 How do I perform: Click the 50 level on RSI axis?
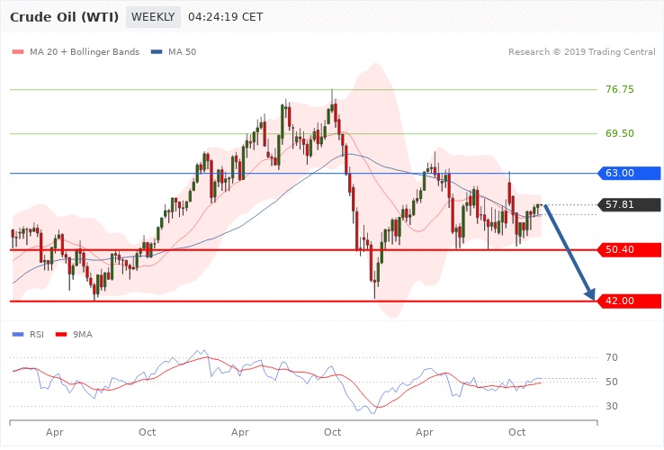[612, 382]
